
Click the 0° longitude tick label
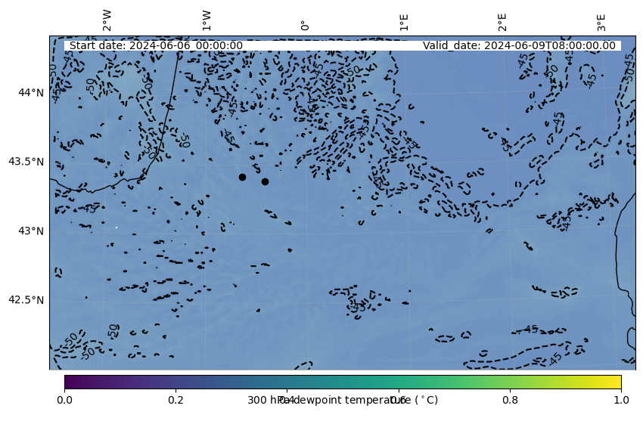point(305,25)
